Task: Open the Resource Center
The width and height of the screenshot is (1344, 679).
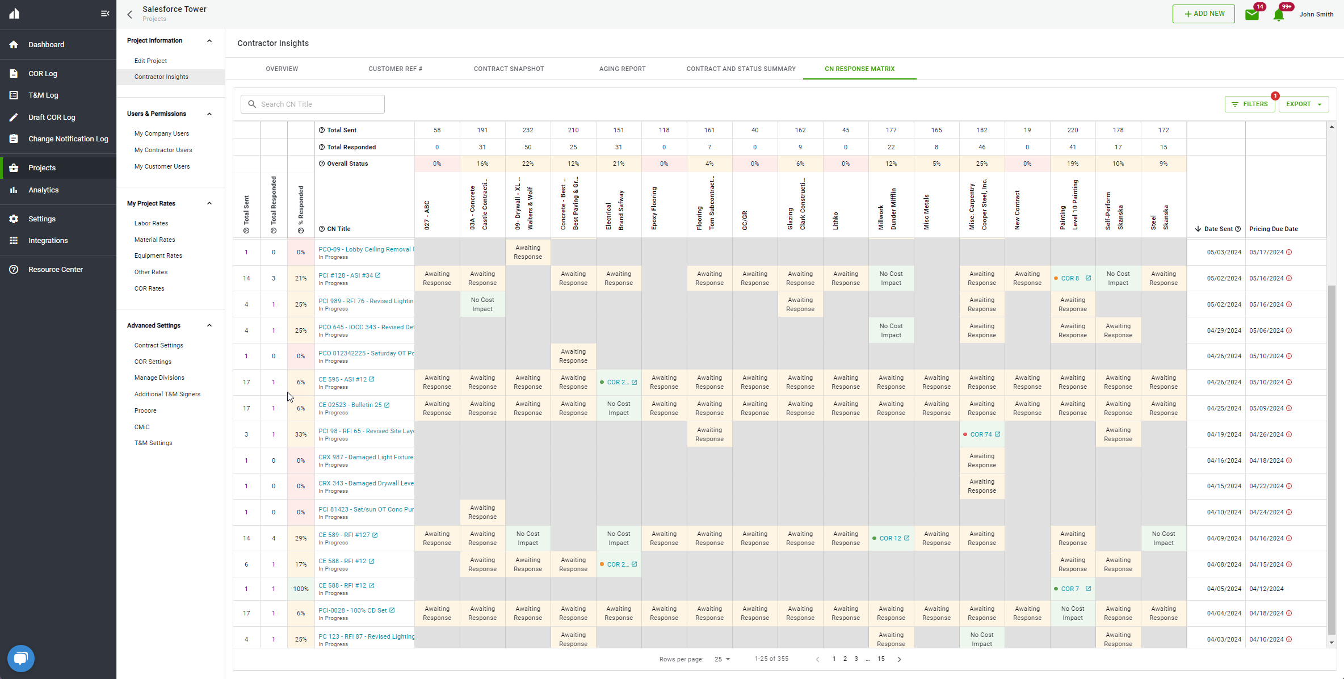Action: [x=55, y=269]
